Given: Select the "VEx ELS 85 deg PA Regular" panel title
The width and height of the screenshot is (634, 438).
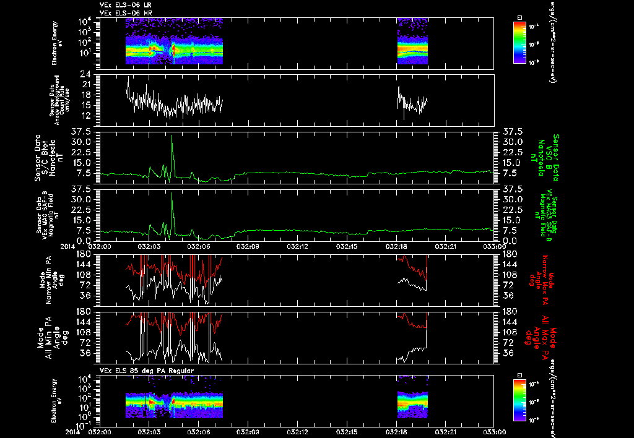Looking at the screenshot, I should [x=146, y=371].
